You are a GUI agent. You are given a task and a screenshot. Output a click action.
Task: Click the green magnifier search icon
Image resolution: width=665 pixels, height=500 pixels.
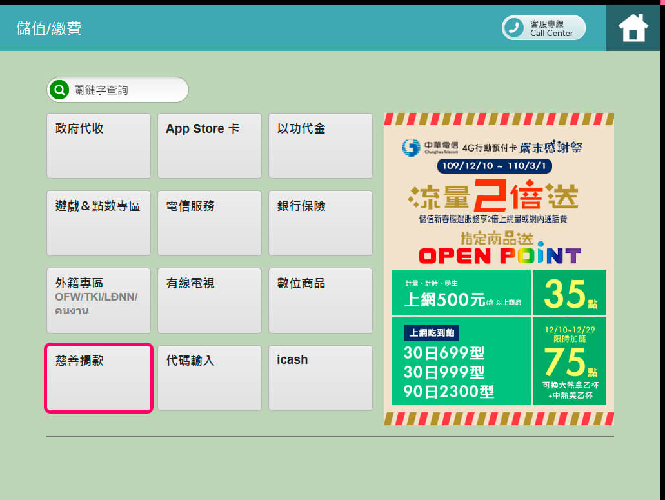[x=59, y=90]
